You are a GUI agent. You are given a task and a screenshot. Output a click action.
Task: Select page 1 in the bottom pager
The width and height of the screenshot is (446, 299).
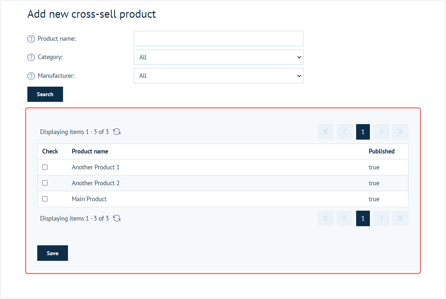363,218
